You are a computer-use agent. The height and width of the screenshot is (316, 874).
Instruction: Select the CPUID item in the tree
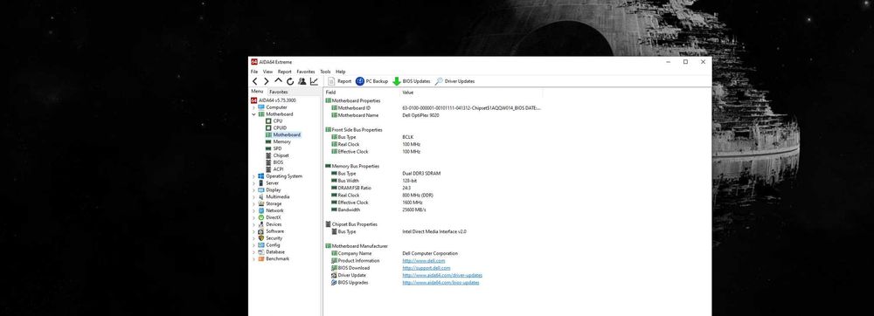click(280, 128)
